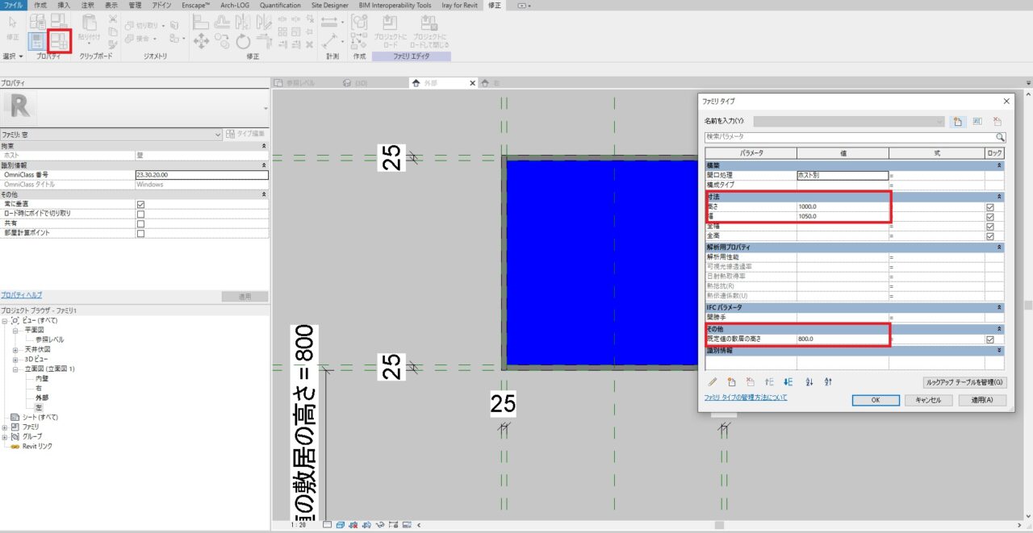Select the Aligned Dimension measure tool
Viewport: 1033px width, 533px height.
(328, 22)
